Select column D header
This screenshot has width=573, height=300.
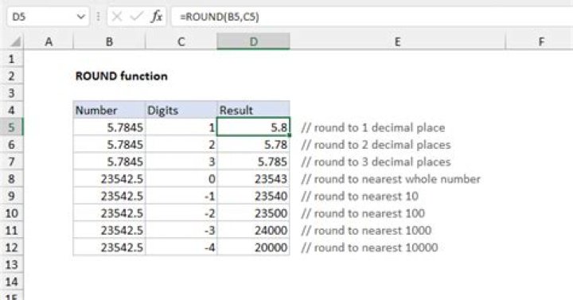click(x=253, y=41)
